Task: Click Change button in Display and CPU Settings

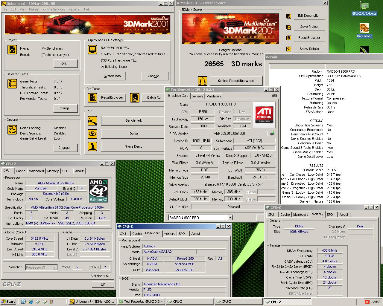Action: pos(155,76)
